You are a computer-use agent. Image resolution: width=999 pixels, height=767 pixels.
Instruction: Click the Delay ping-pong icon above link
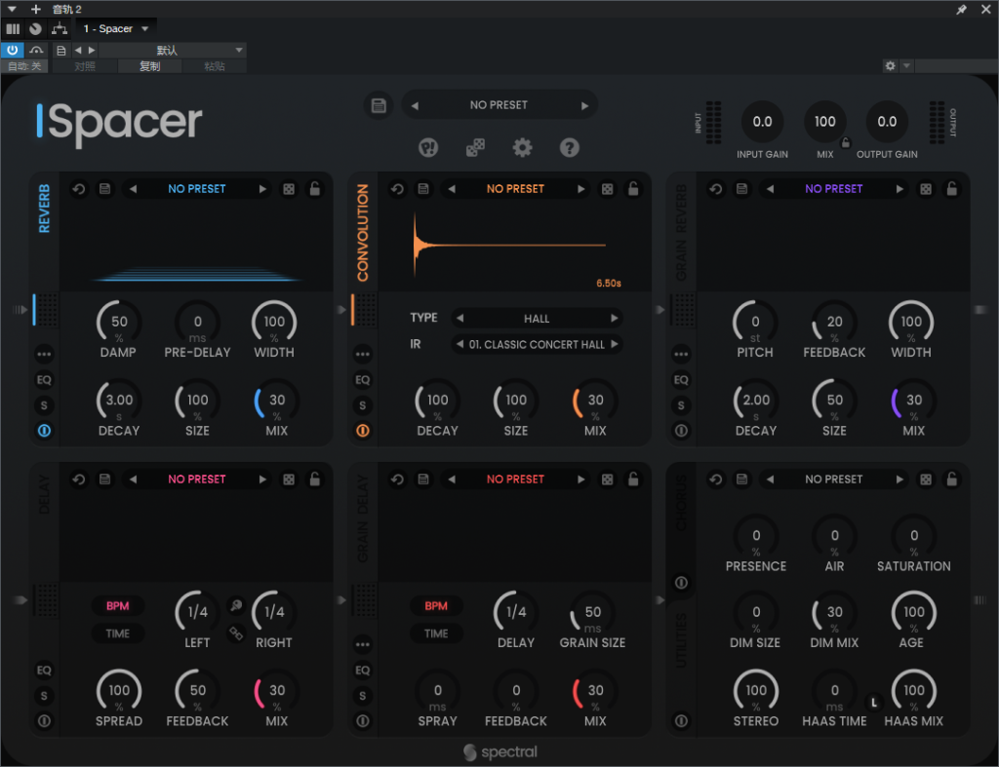(236, 605)
